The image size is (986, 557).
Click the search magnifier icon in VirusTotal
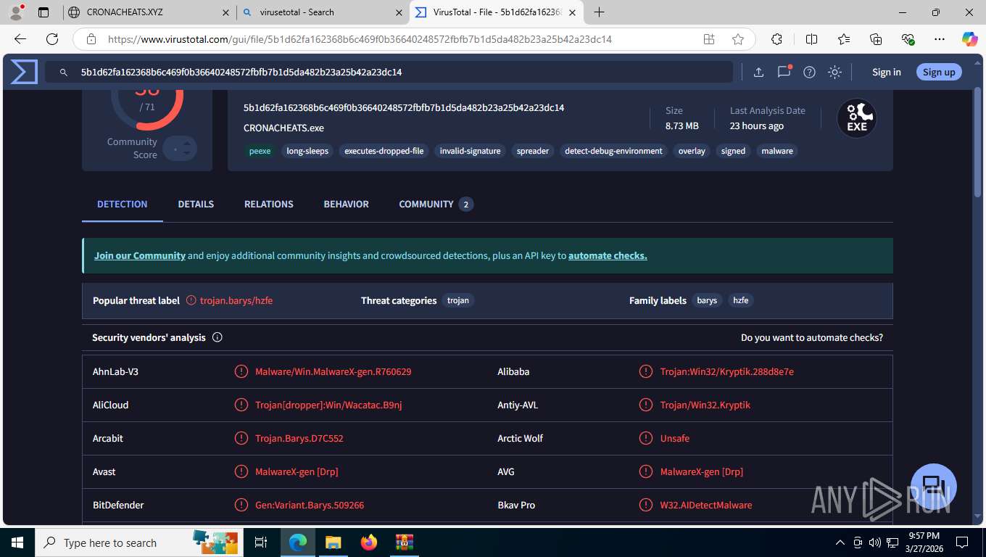(64, 73)
